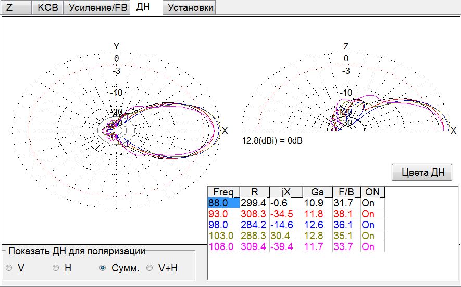Image resolution: width=461 pixels, height=287 pixels.
Task: Open the КСВ tab
Action: pyautogui.click(x=47, y=7)
